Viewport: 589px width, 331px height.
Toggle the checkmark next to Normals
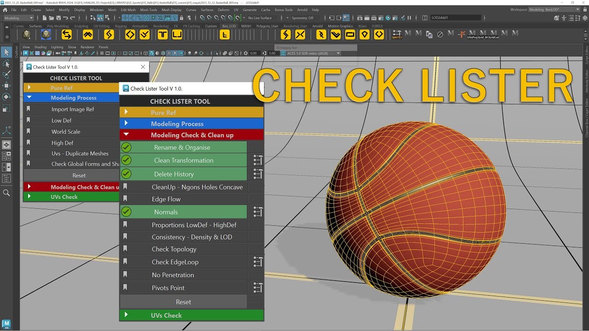[x=126, y=212]
